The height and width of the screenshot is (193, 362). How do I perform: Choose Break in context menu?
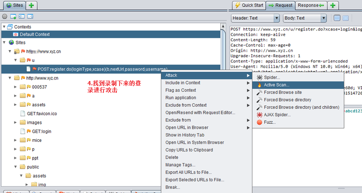tap(206, 187)
